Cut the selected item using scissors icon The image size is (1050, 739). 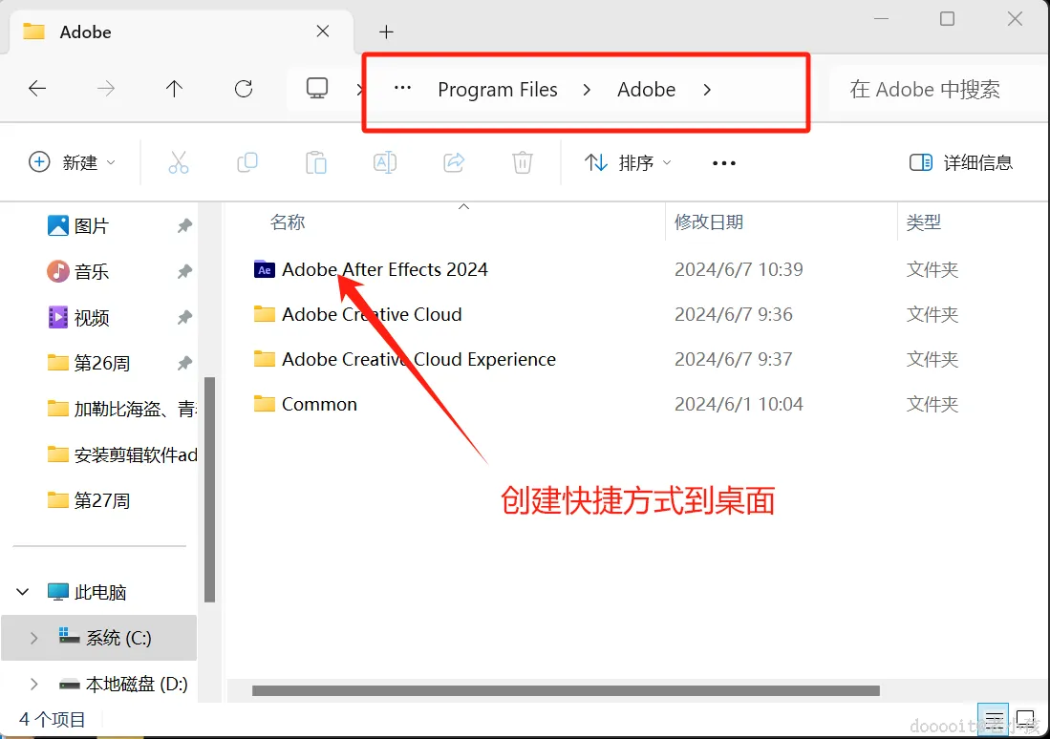coord(179,162)
